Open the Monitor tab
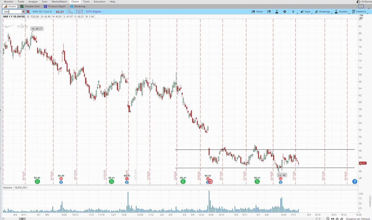Screen dimensions: 372x220 [x=8, y=2]
